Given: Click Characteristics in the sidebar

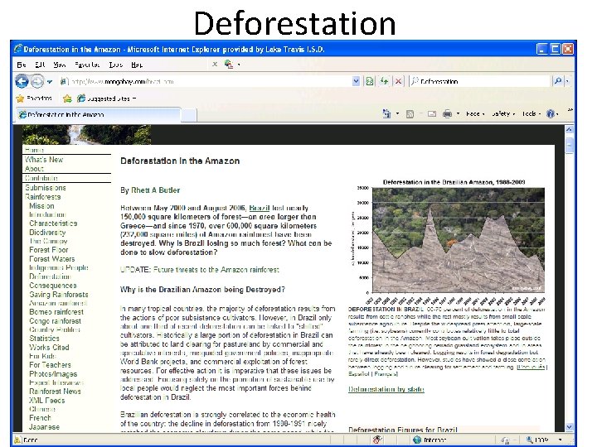Looking at the screenshot, I should 53,223.
